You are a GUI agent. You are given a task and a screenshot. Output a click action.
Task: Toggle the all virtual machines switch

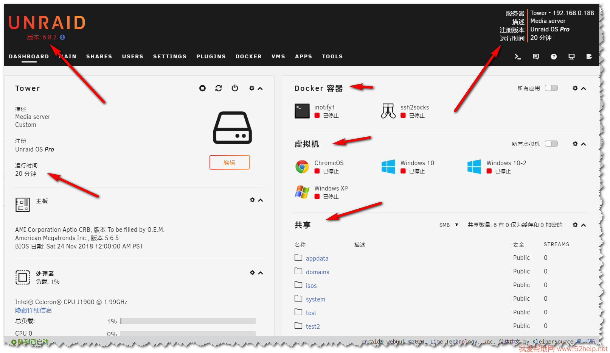click(551, 144)
